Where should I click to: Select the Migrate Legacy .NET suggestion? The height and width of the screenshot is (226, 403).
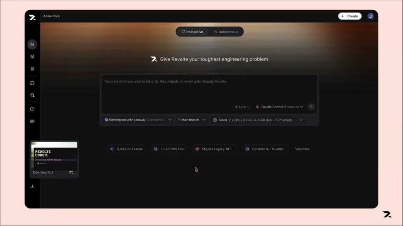coord(214,149)
